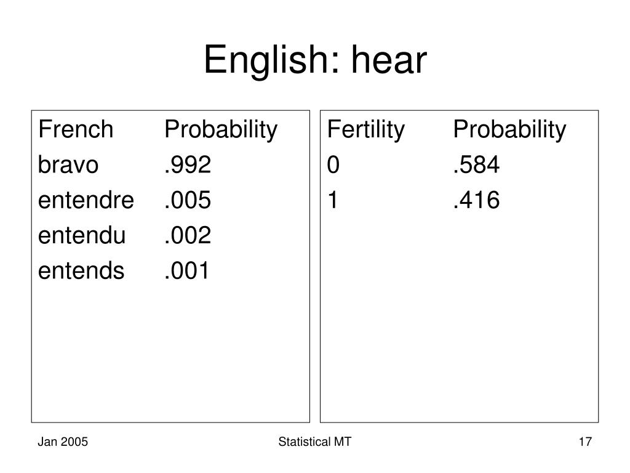Select fertility value 1
The width and height of the screenshot is (630, 473).
point(333,200)
